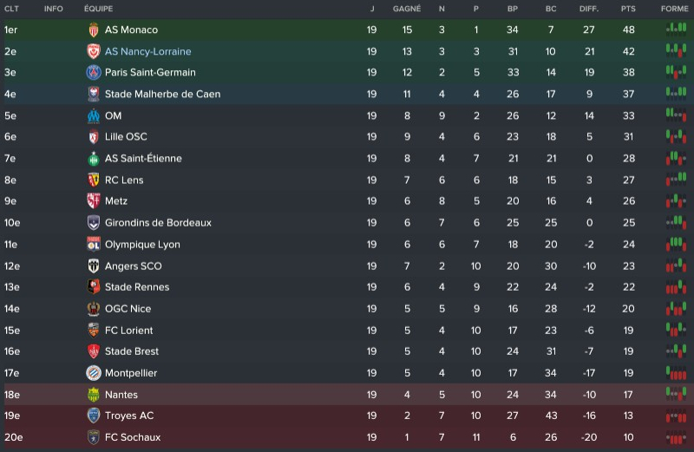View AS Monaco form indicator bars
This screenshot has height=452, width=694.
(675, 29)
